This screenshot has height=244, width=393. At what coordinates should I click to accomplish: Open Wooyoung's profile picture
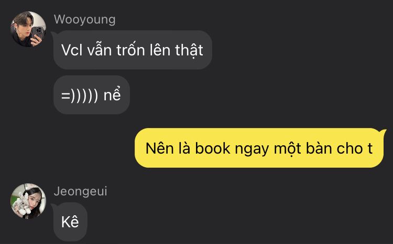28,29
